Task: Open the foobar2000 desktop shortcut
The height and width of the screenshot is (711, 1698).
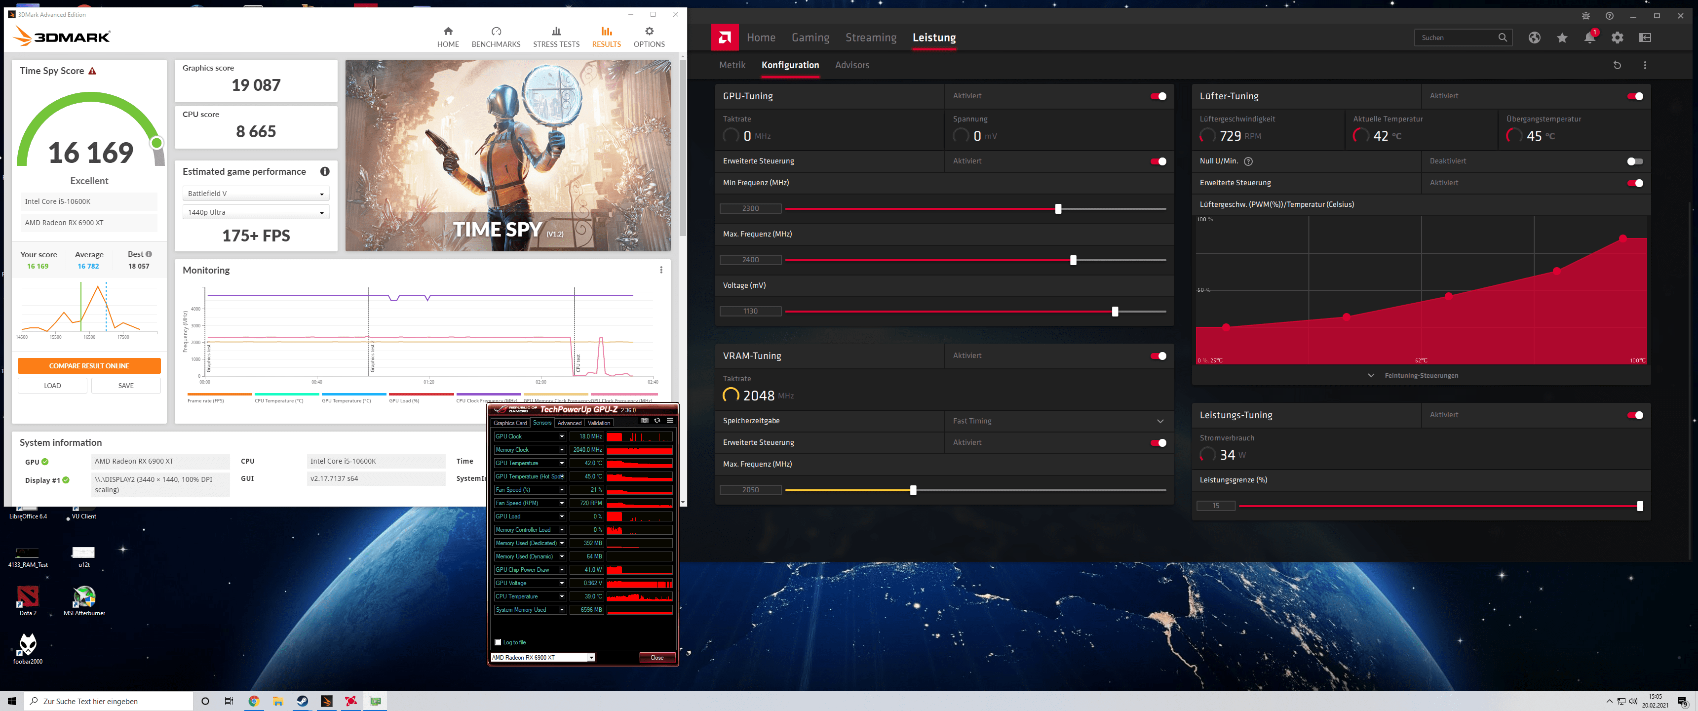Action: pyautogui.click(x=27, y=649)
